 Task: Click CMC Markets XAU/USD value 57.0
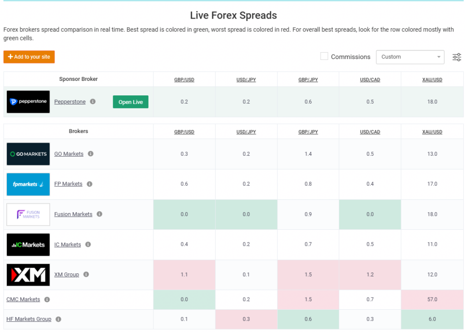[432, 300]
